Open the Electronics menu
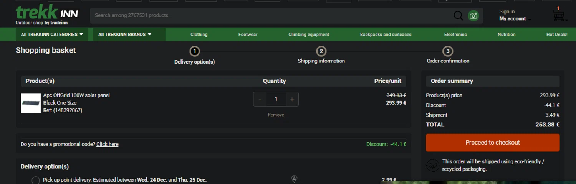 click(x=455, y=34)
